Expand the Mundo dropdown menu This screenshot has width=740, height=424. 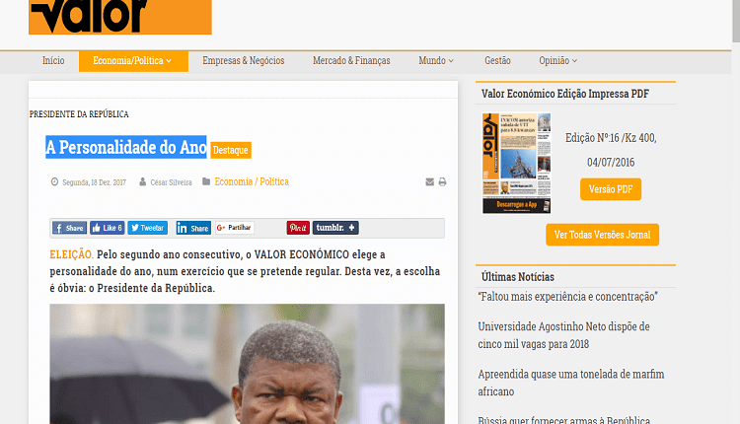436,61
